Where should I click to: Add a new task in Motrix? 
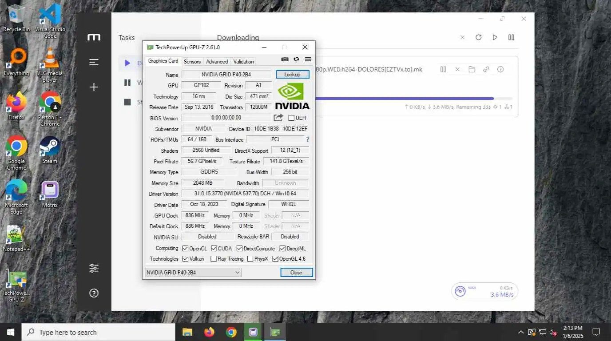94,87
